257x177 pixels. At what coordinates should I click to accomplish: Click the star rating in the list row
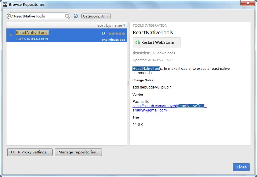pyautogui.click(x=117, y=34)
